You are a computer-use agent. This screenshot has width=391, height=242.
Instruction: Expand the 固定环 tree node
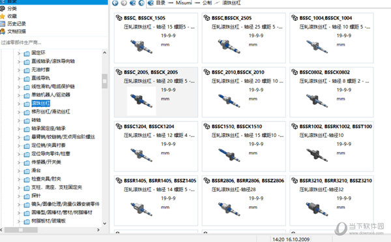pyautogui.click(x=19, y=53)
